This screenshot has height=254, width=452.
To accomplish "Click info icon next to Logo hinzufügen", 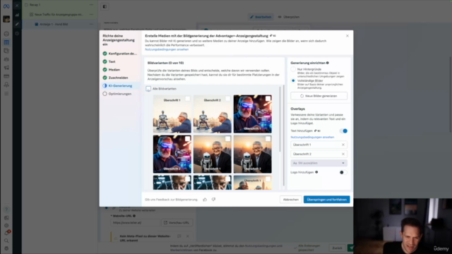I will click(x=316, y=172).
